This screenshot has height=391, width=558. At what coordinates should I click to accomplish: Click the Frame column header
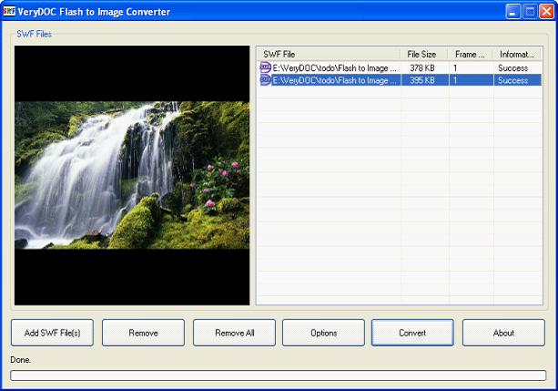pos(471,54)
